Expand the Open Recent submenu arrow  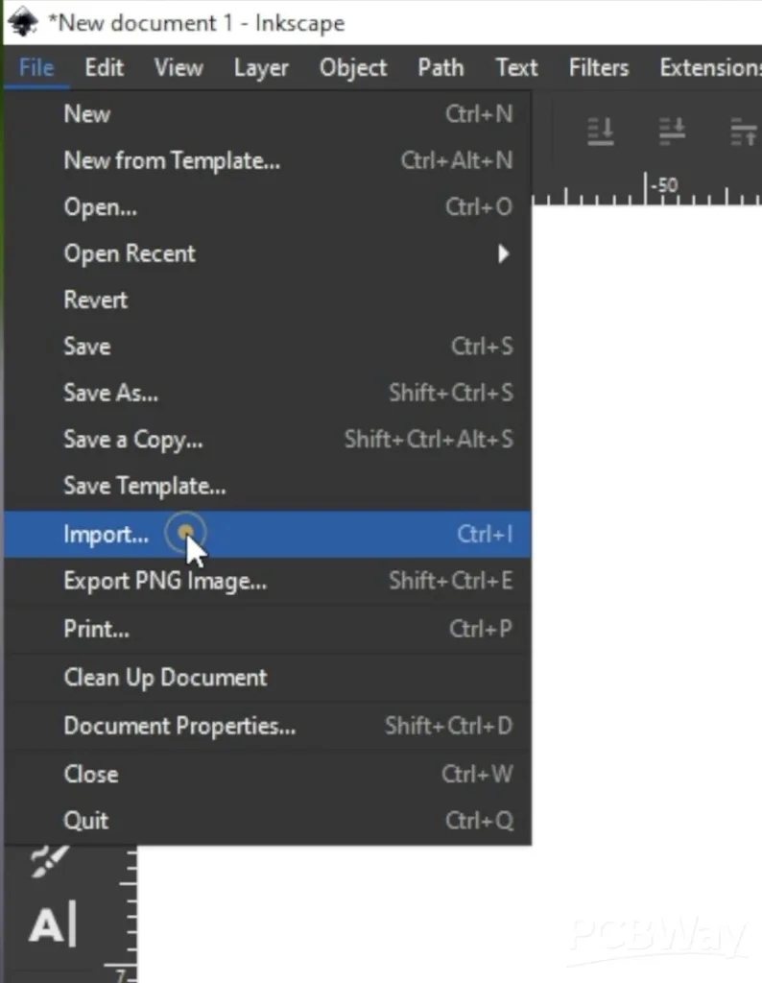coord(503,253)
